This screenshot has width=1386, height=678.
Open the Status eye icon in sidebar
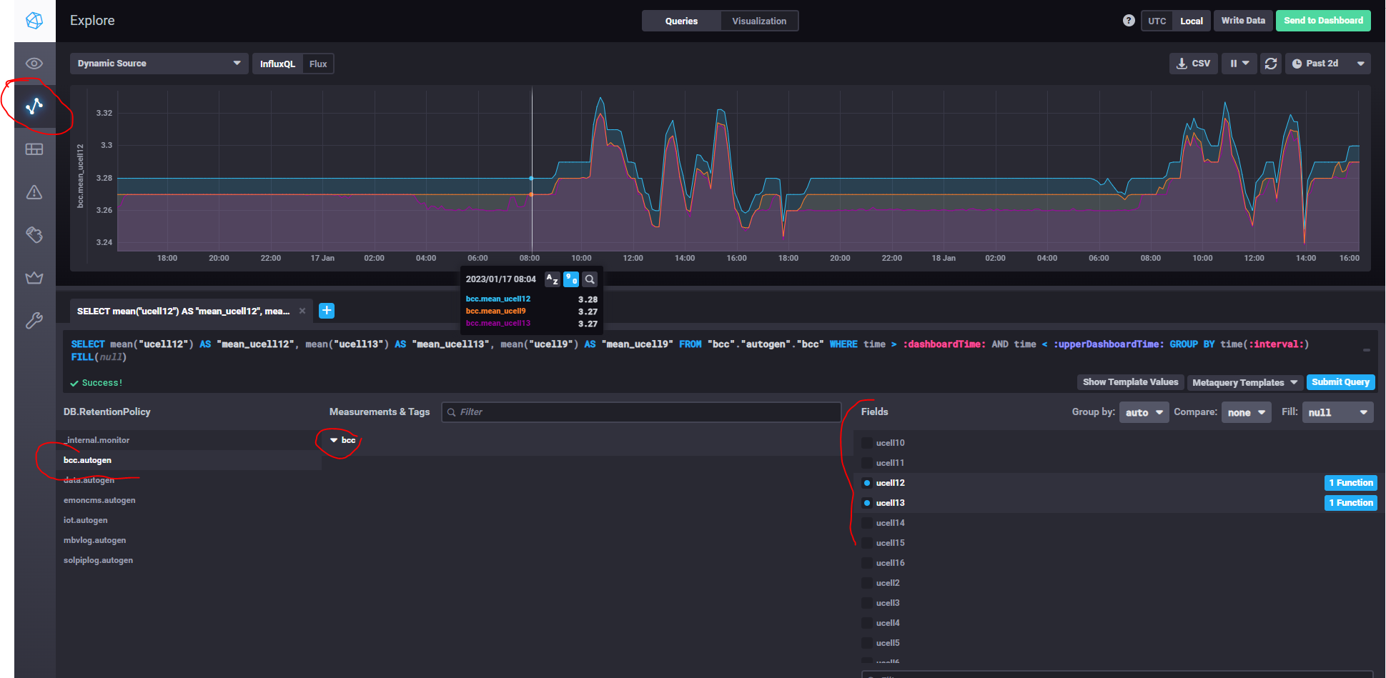pyautogui.click(x=34, y=64)
